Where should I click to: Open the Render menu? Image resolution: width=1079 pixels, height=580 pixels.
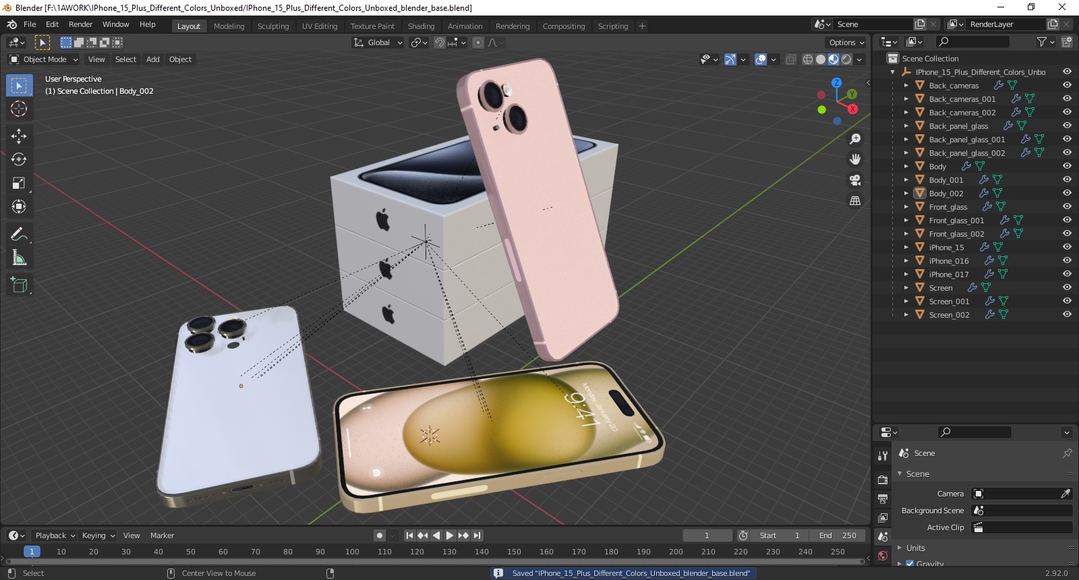(x=81, y=24)
